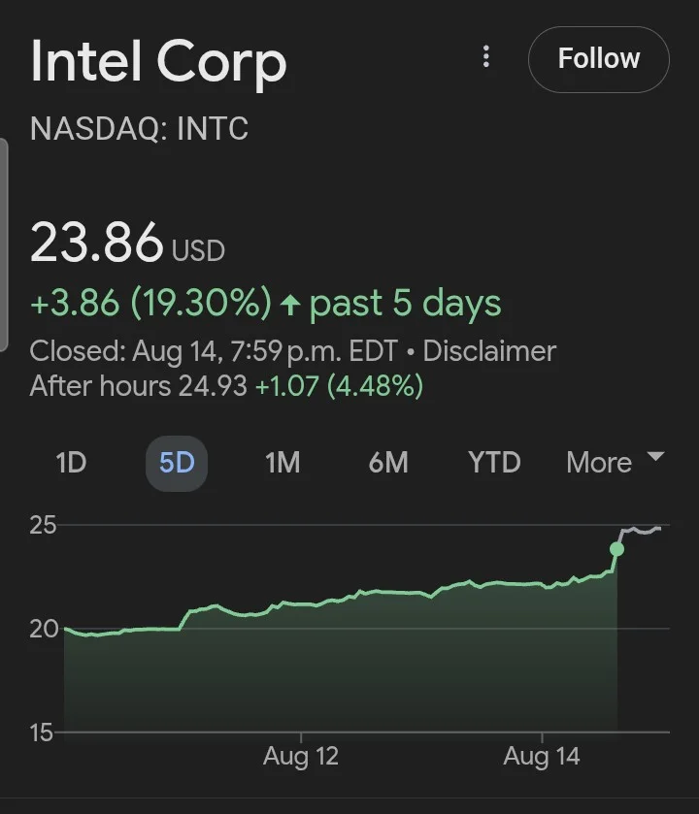699x814 pixels.
Task: Switch to the 1D range tab
Action: [x=71, y=463]
